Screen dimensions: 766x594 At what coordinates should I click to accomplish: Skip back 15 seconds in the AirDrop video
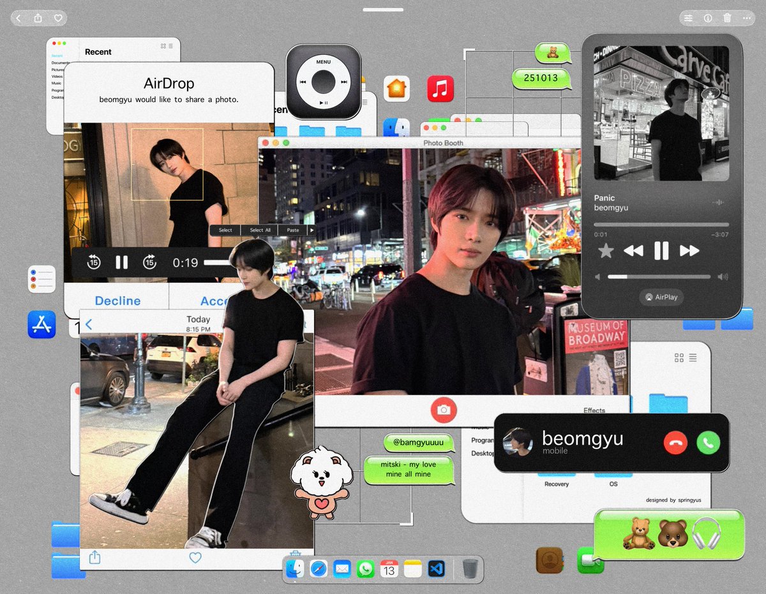94,262
